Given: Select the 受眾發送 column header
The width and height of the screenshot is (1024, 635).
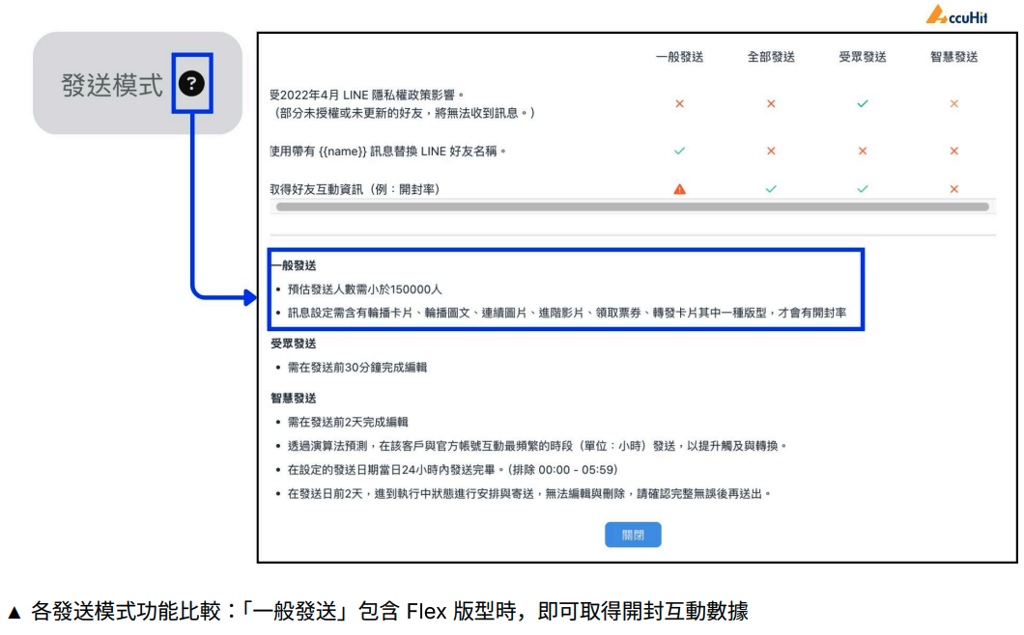Looking at the screenshot, I should pos(863,57).
